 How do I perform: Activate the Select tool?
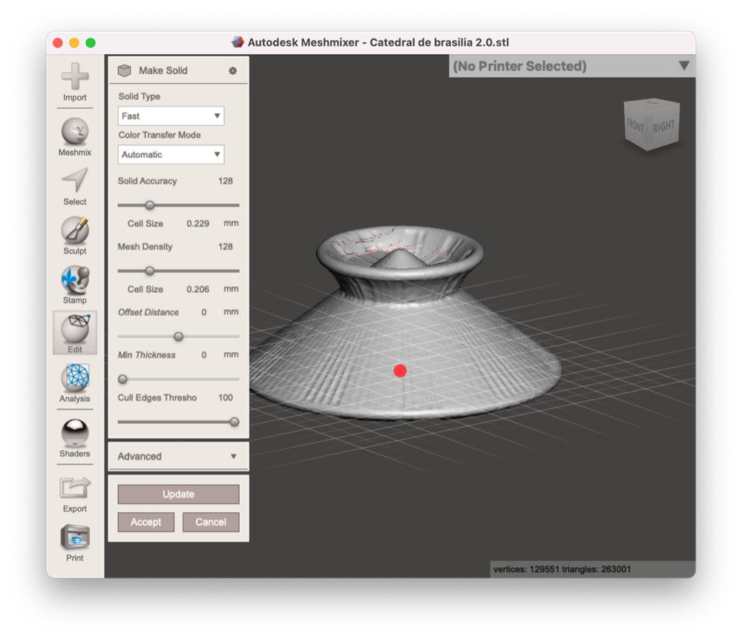[x=75, y=187]
